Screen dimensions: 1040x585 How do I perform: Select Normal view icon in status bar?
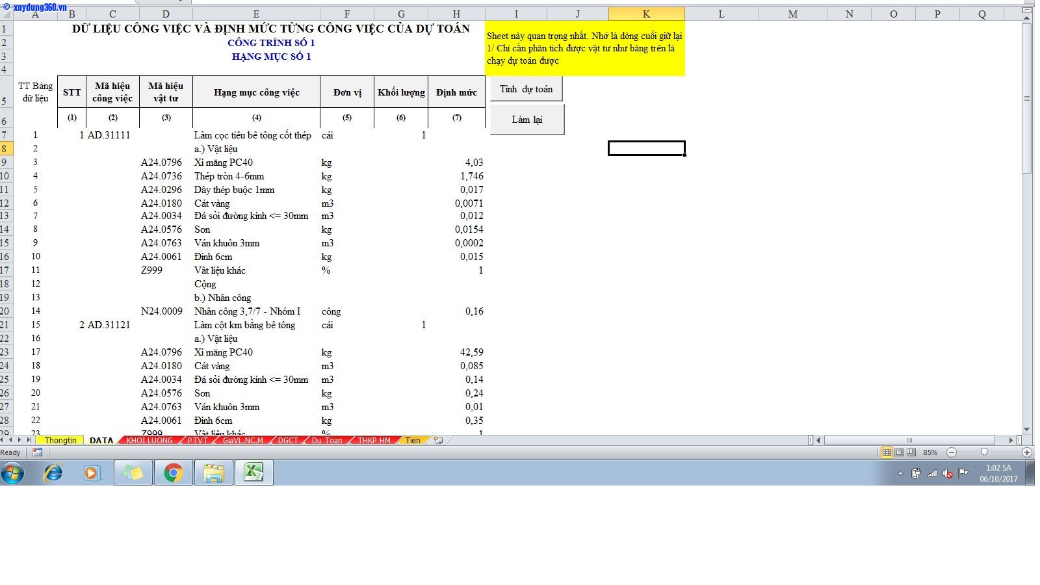click(887, 452)
